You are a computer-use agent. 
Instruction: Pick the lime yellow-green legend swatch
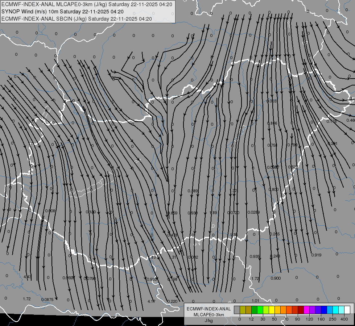click(x=266, y=310)
